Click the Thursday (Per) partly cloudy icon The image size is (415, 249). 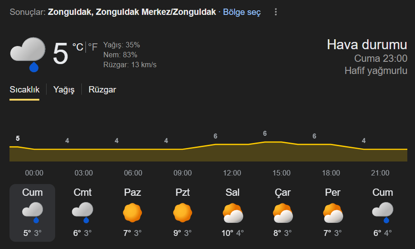333,213
